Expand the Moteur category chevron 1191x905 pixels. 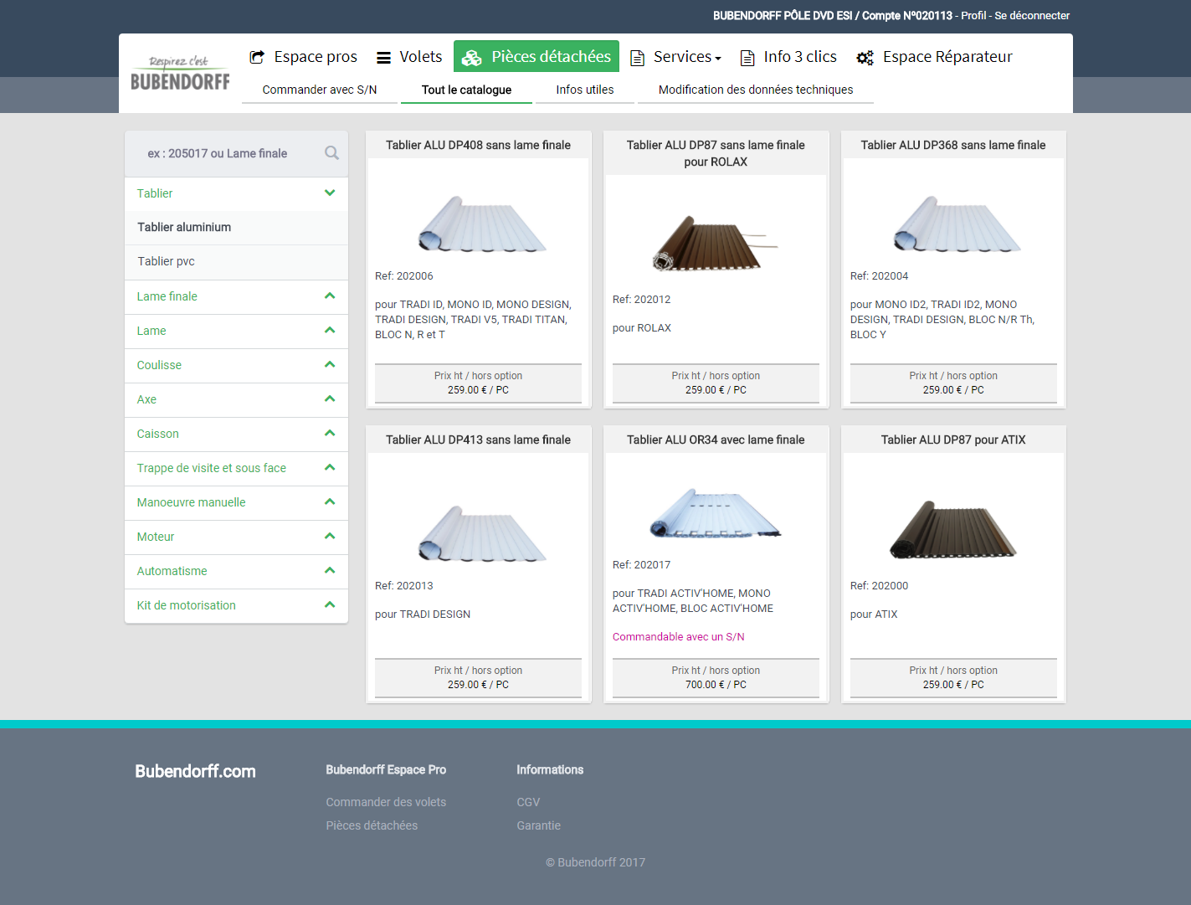coord(330,537)
